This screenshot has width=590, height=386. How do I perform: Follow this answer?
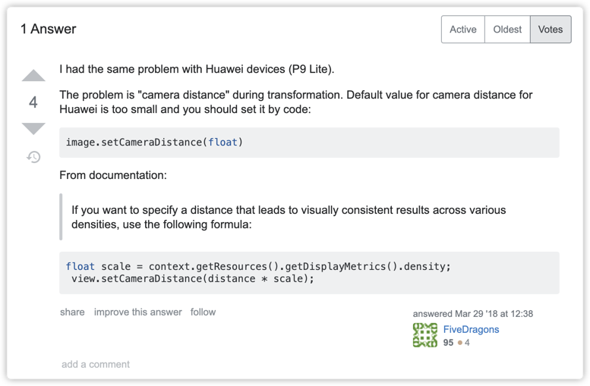click(x=203, y=312)
